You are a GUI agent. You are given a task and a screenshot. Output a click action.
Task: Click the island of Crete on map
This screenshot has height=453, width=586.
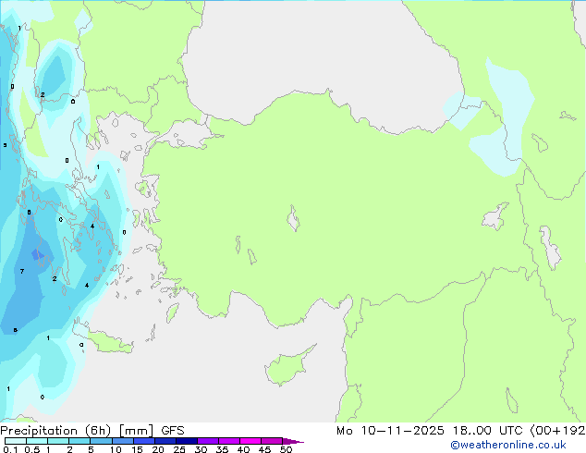tap(106, 342)
